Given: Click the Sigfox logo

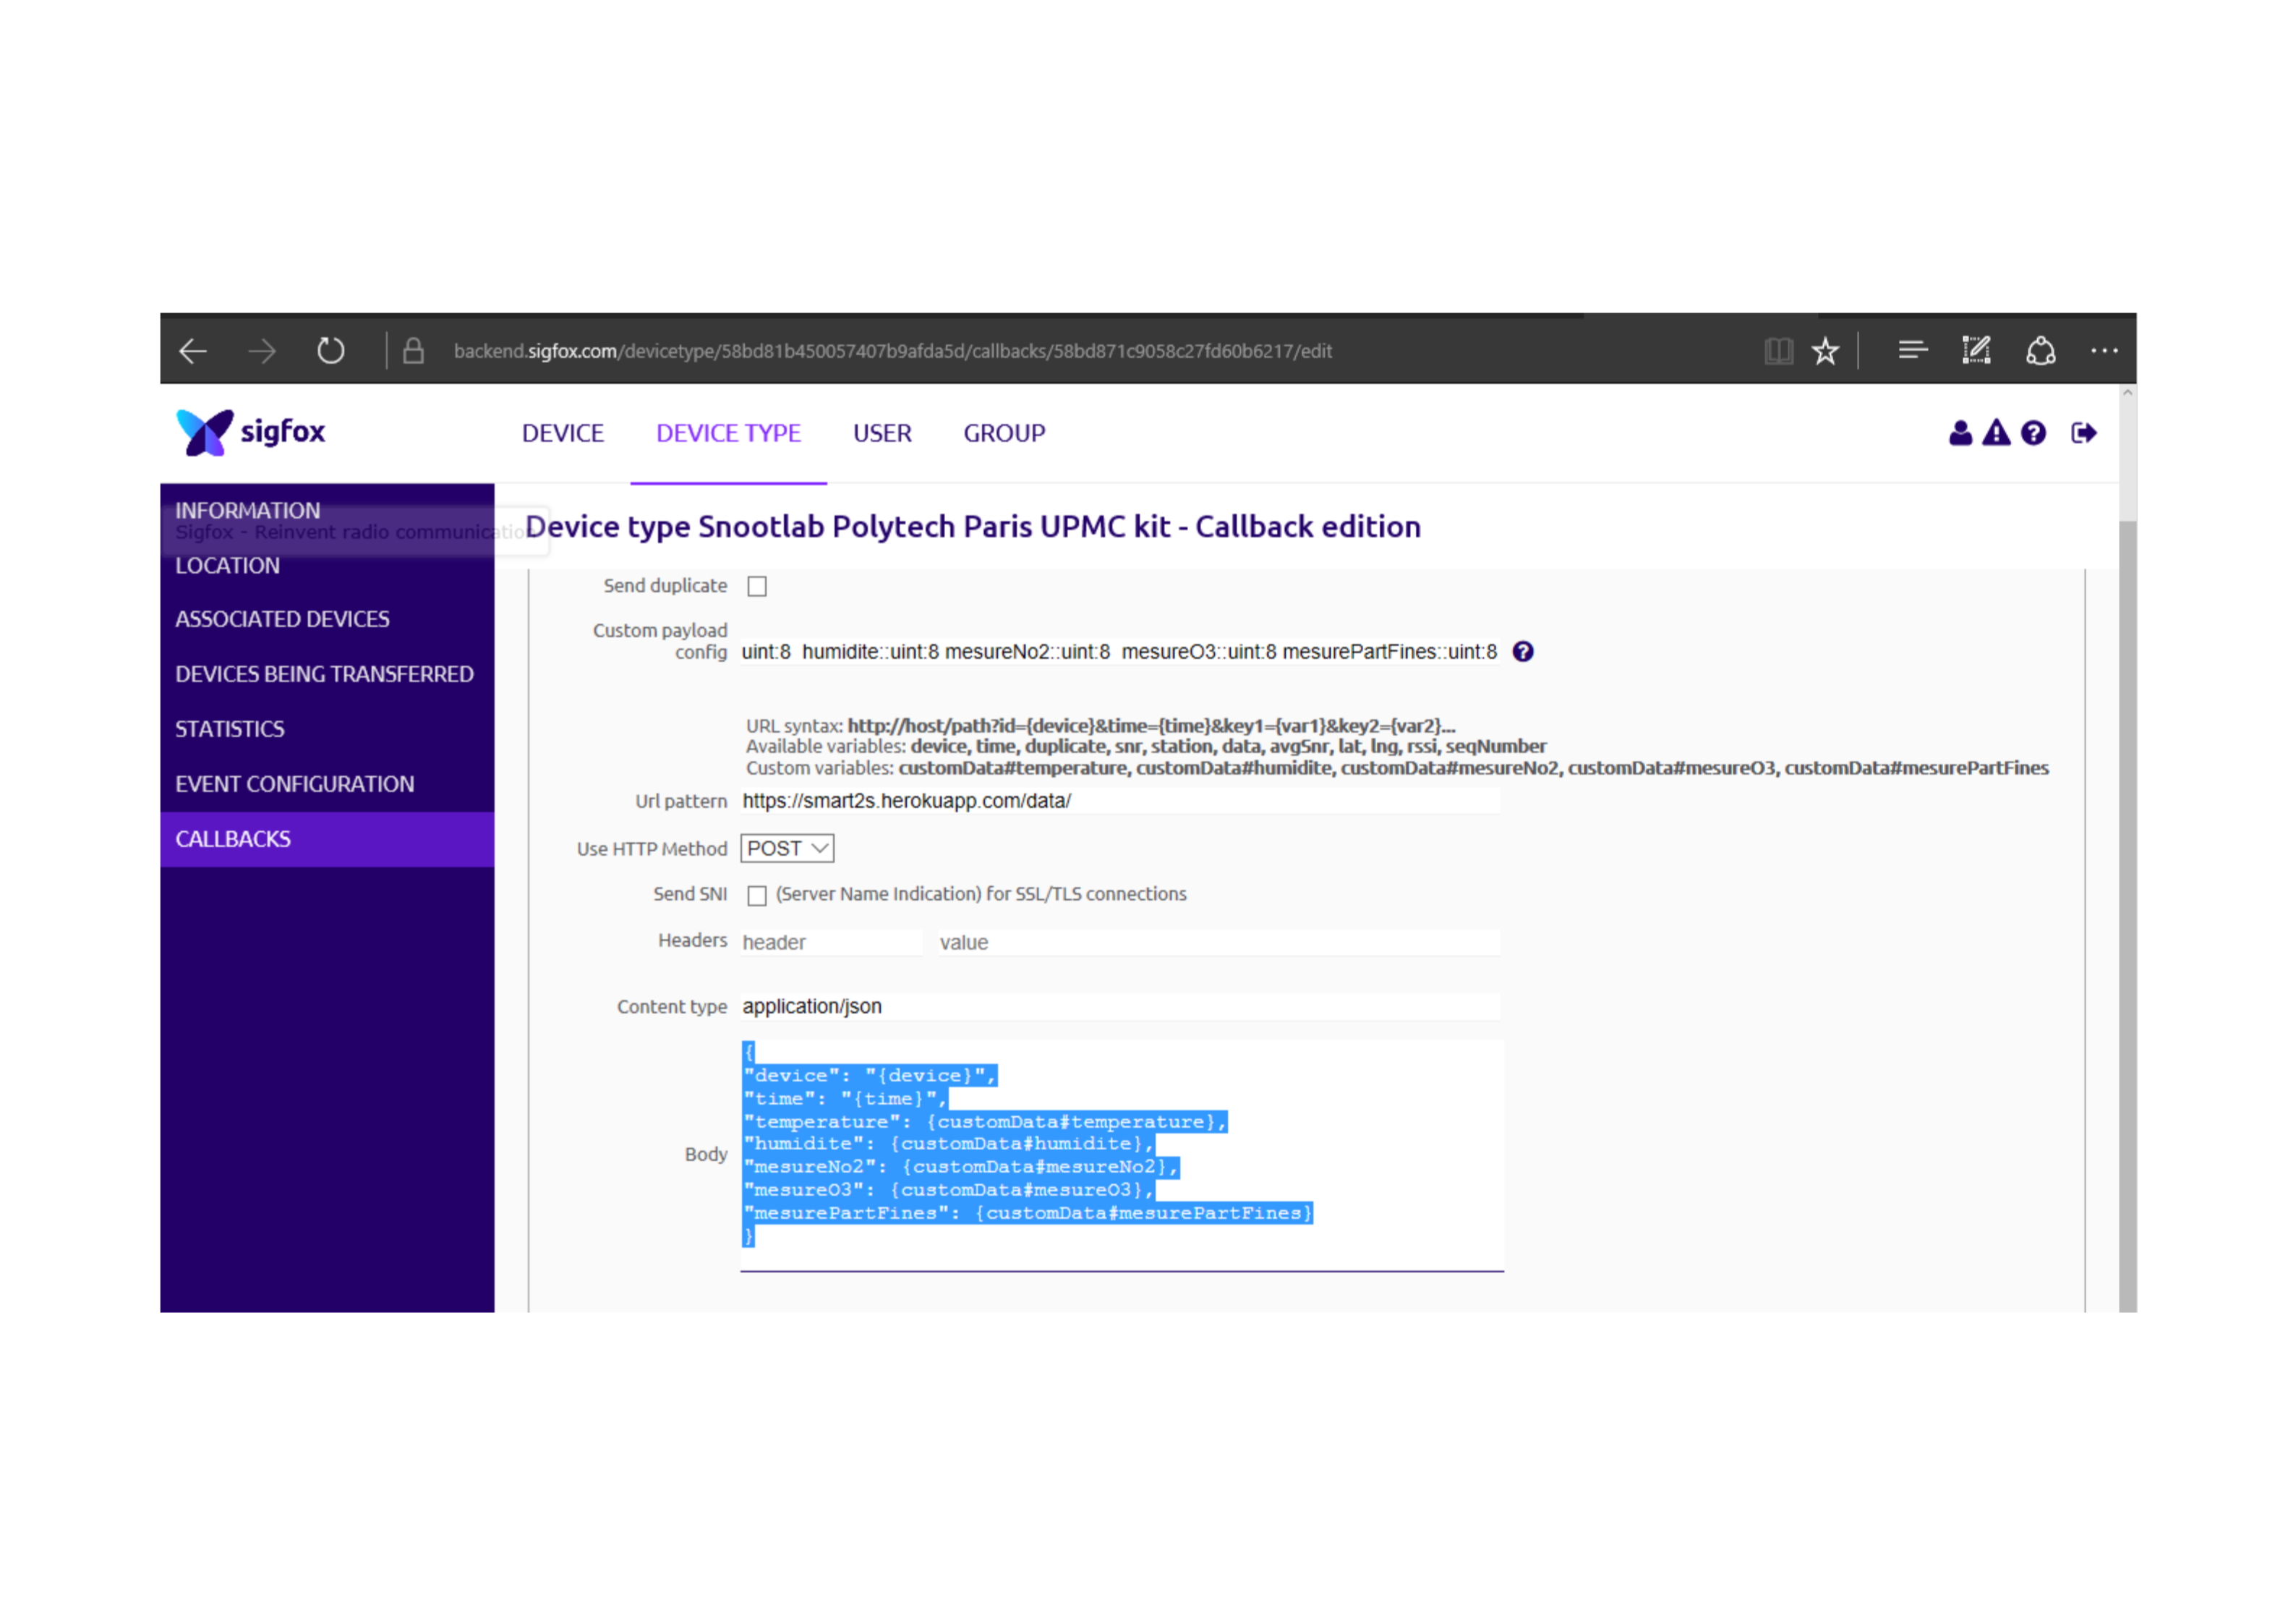Looking at the screenshot, I should [x=251, y=433].
